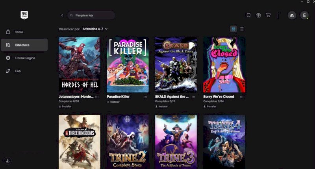
Task: Go back with the arrow button
Action: pyautogui.click(x=62, y=15)
